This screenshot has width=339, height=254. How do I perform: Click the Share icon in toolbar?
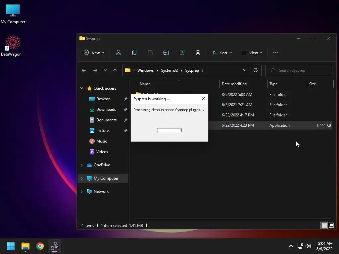(182, 53)
